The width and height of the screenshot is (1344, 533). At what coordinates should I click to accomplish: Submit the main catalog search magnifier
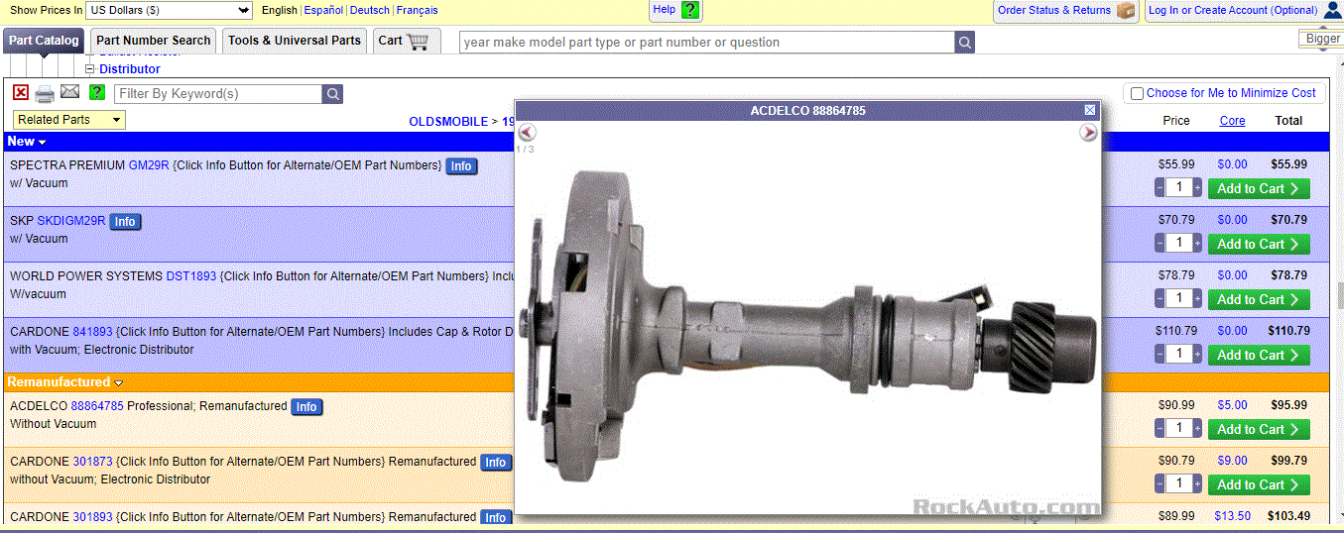[x=965, y=43]
